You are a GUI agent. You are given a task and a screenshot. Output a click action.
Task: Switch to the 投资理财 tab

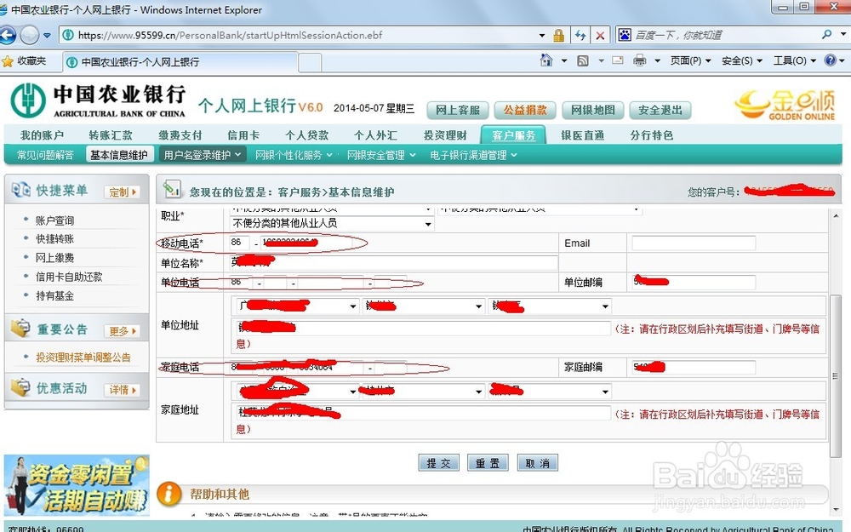click(444, 134)
